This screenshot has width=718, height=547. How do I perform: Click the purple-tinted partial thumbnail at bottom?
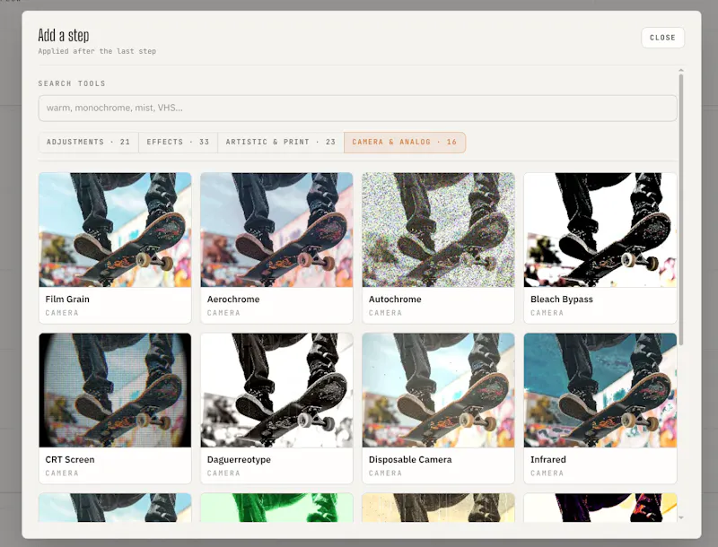tap(600, 508)
